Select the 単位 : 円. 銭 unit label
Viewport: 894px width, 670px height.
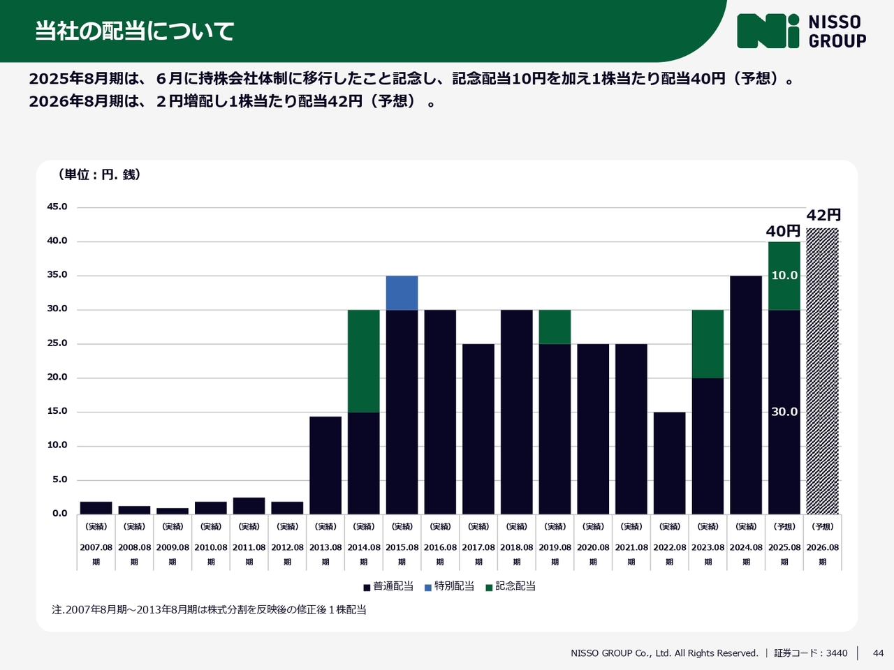pyautogui.click(x=99, y=174)
